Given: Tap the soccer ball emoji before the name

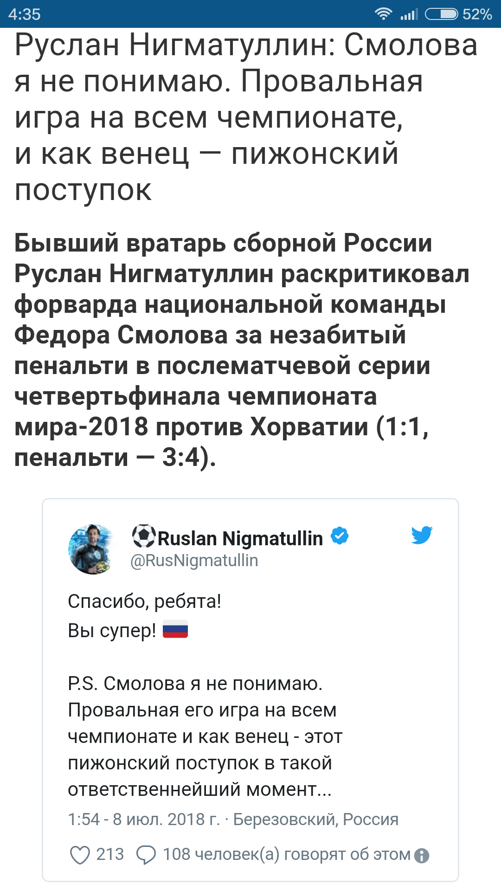Looking at the screenshot, I should point(144,536).
